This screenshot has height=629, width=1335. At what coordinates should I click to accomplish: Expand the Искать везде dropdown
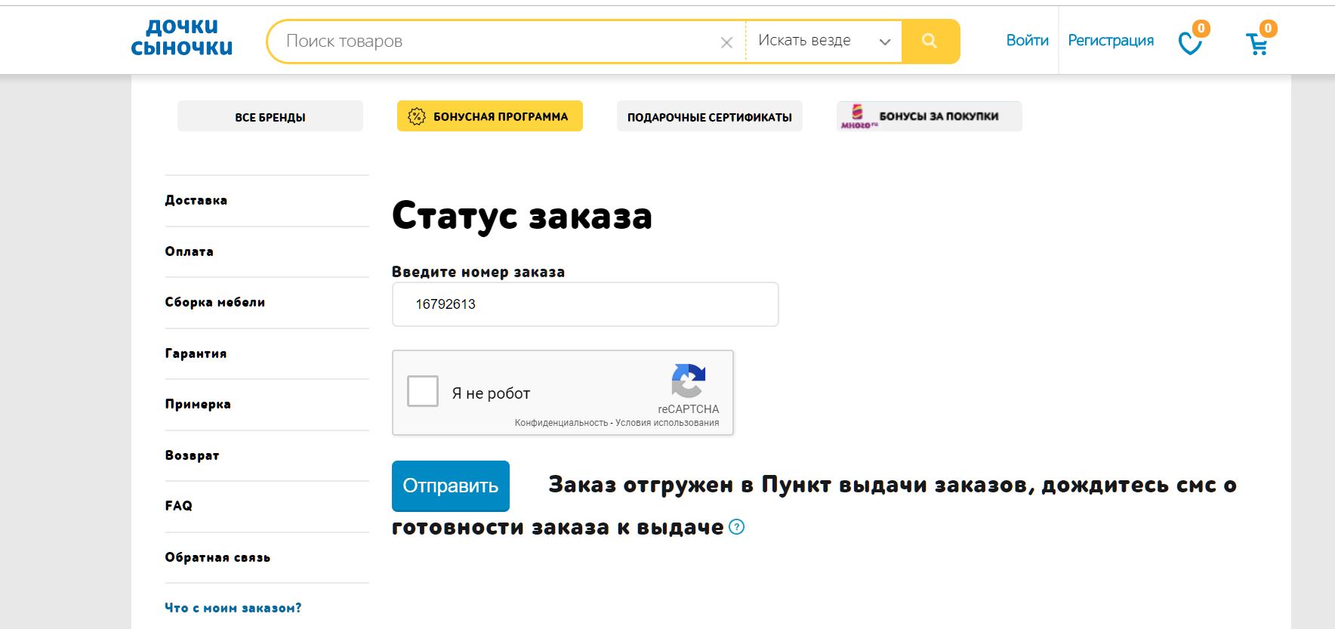point(825,41)
